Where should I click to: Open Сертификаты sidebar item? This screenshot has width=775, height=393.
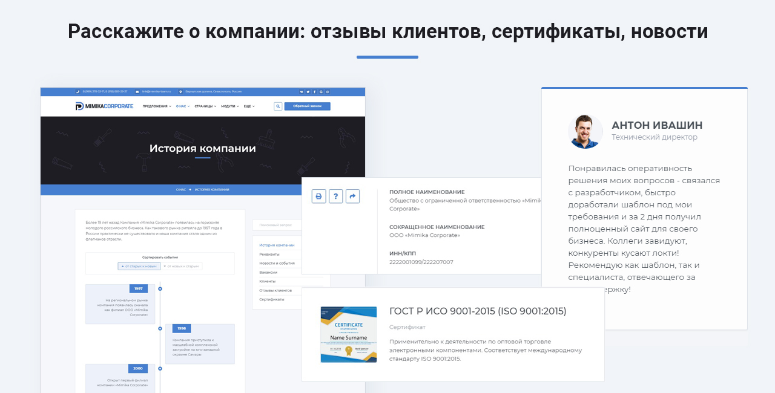coord(271,299)
